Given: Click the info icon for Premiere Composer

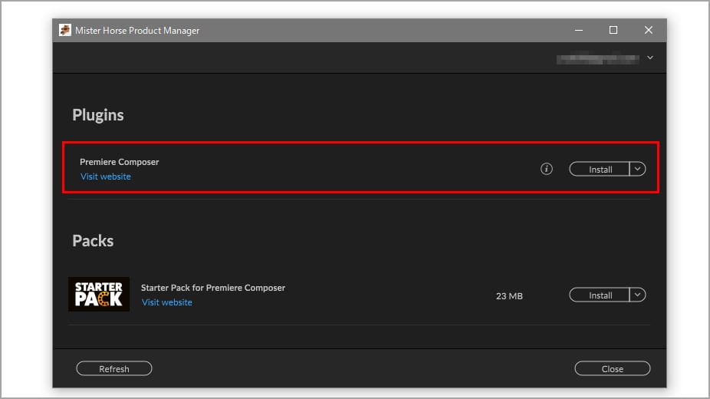Looking at the screenshot, I should 547,169.
